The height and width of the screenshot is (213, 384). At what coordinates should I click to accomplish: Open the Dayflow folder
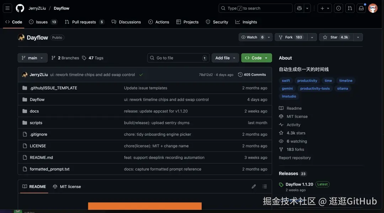[x=37, y=99]
